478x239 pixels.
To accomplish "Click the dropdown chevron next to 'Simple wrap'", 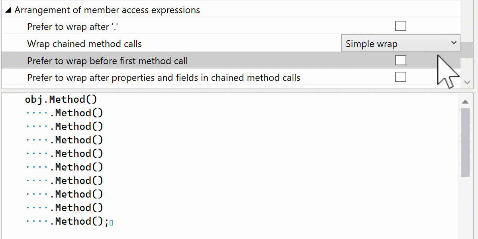I will tap(454, 43).
